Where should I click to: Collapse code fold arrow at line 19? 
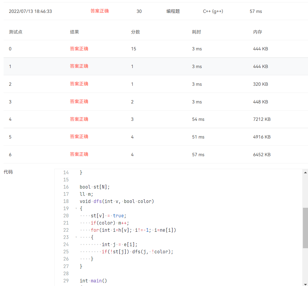pos(76,208)
